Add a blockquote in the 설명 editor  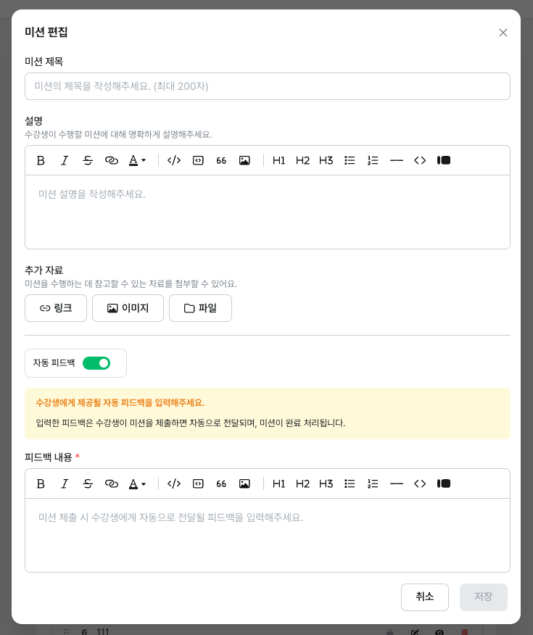click(x=221, y=160)
